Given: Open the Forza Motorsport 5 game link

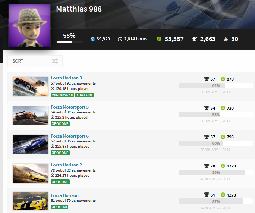Looking at the screenshot, I should coord(70,107).
